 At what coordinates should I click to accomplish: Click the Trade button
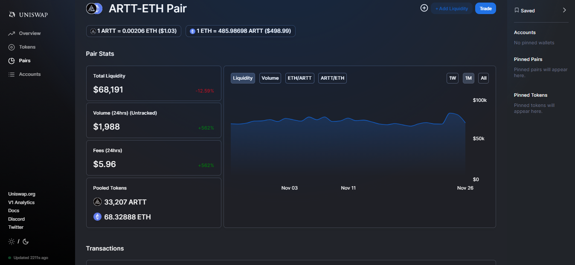(485, 9)
